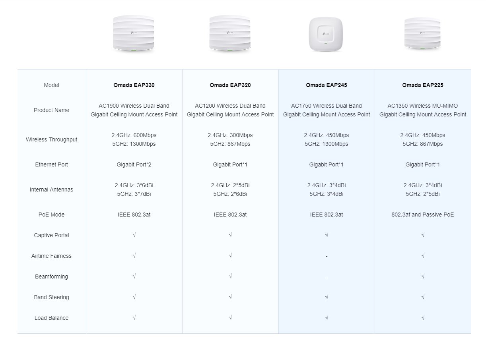Open the Omada EAP320 model heading
486x348 pixels.
coord(230,85)
